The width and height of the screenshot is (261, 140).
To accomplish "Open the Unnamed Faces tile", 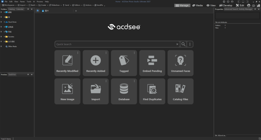I will point(180,63).
